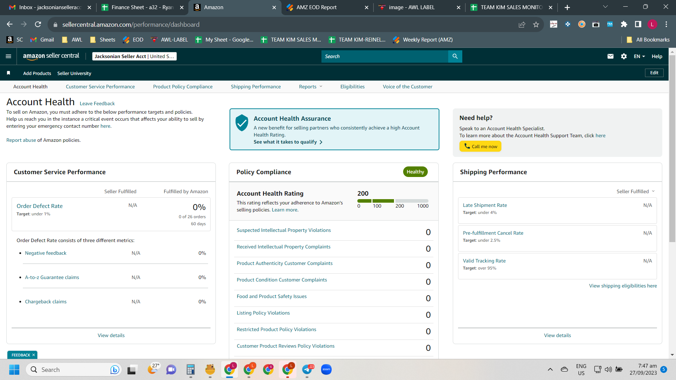Reload the page with the browser refresh icon

(x=38, y=24)
